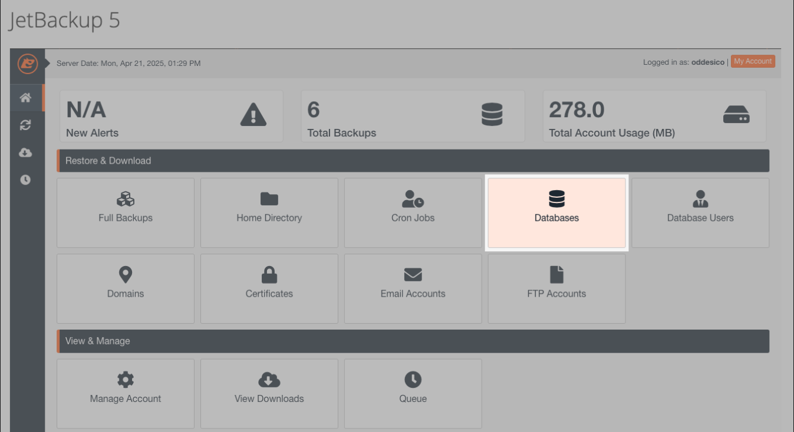Click the JetBackup 5 page title
The height and width of the screenshot is (432, 794).
point(64,21)
